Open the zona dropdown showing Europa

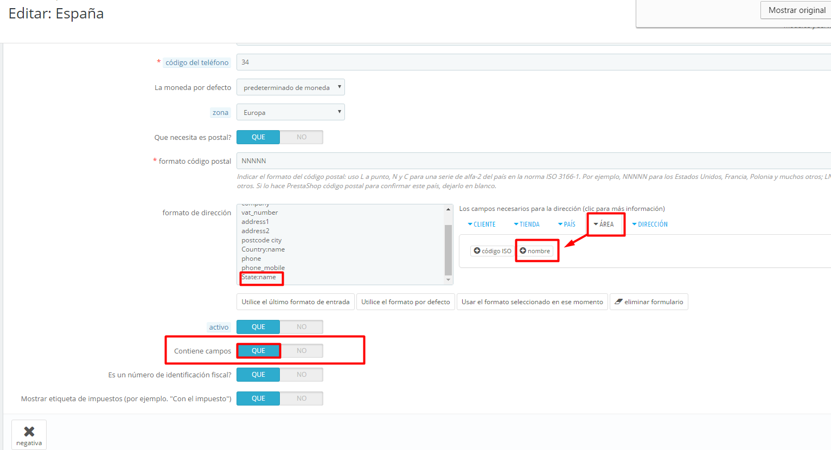[291, 112]
